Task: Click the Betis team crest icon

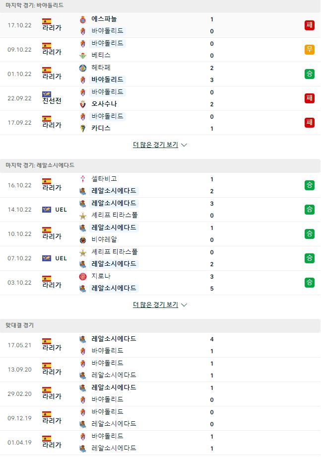Action: coord(83,55)
